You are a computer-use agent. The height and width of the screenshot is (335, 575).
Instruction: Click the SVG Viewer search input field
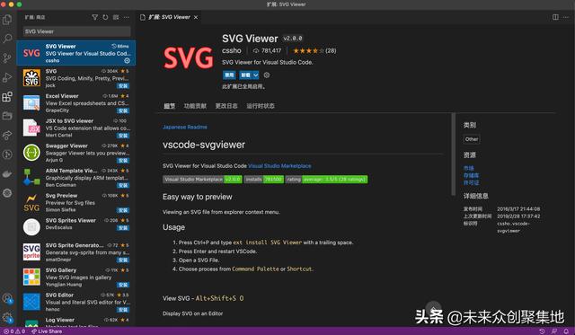point(77,31)
